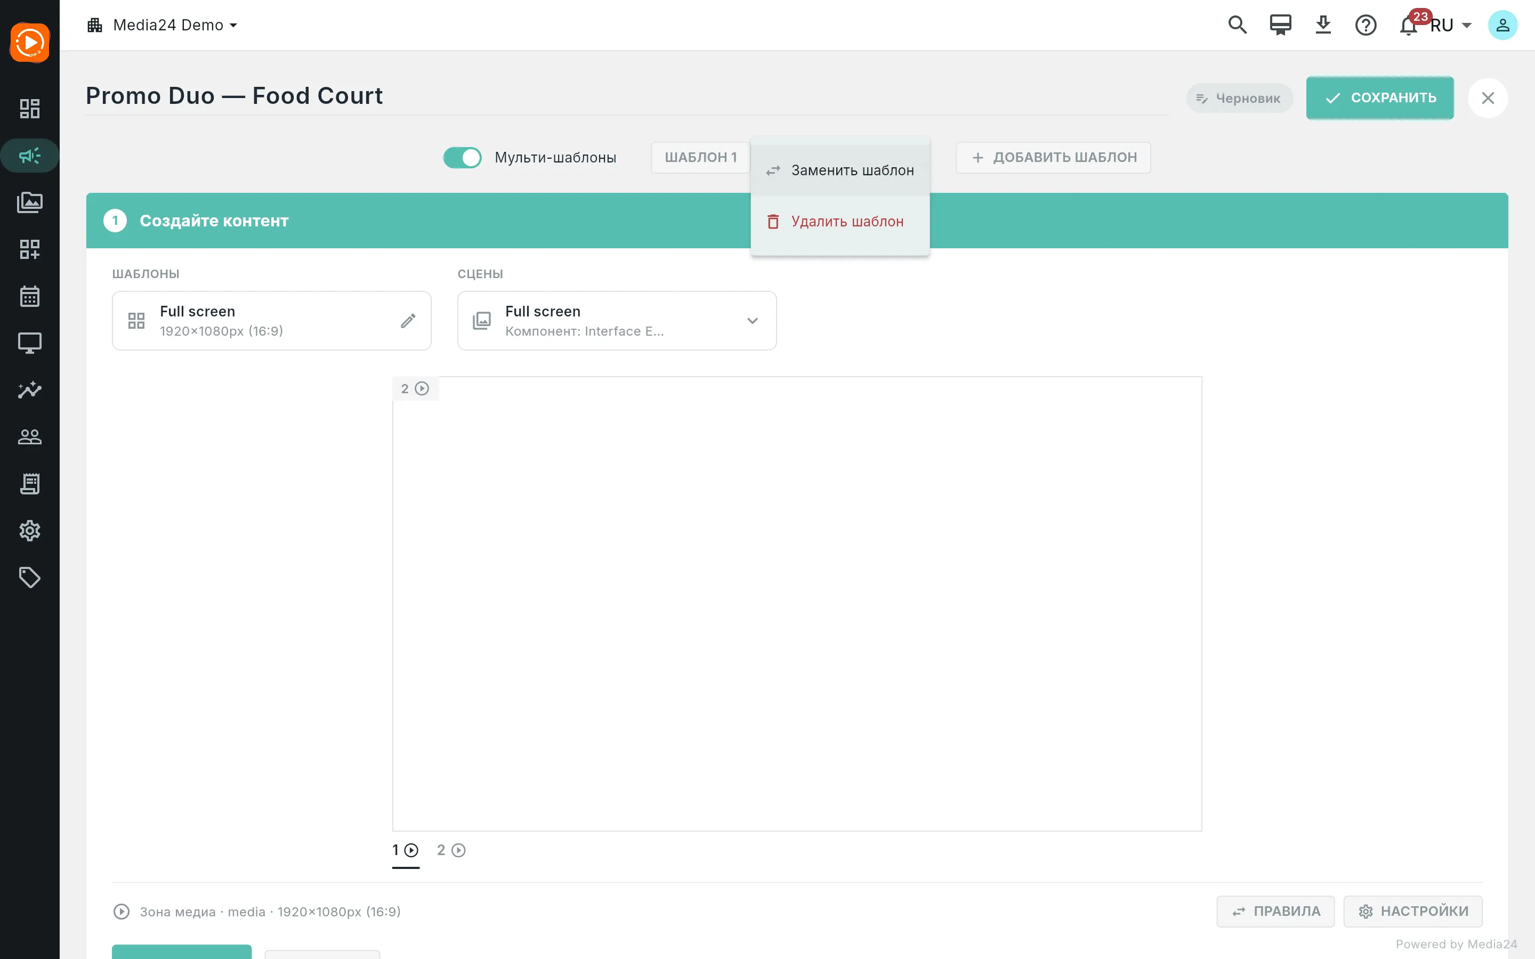Click the search magnifier icon
This screenshot has height=959, width=1535.
click(x=1238, y=26)
